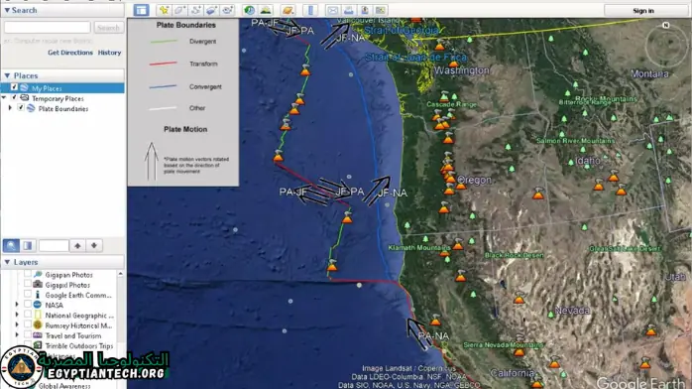Click the Oregon state label on map
Screen dimensions: 692x389
click(475, 180)
